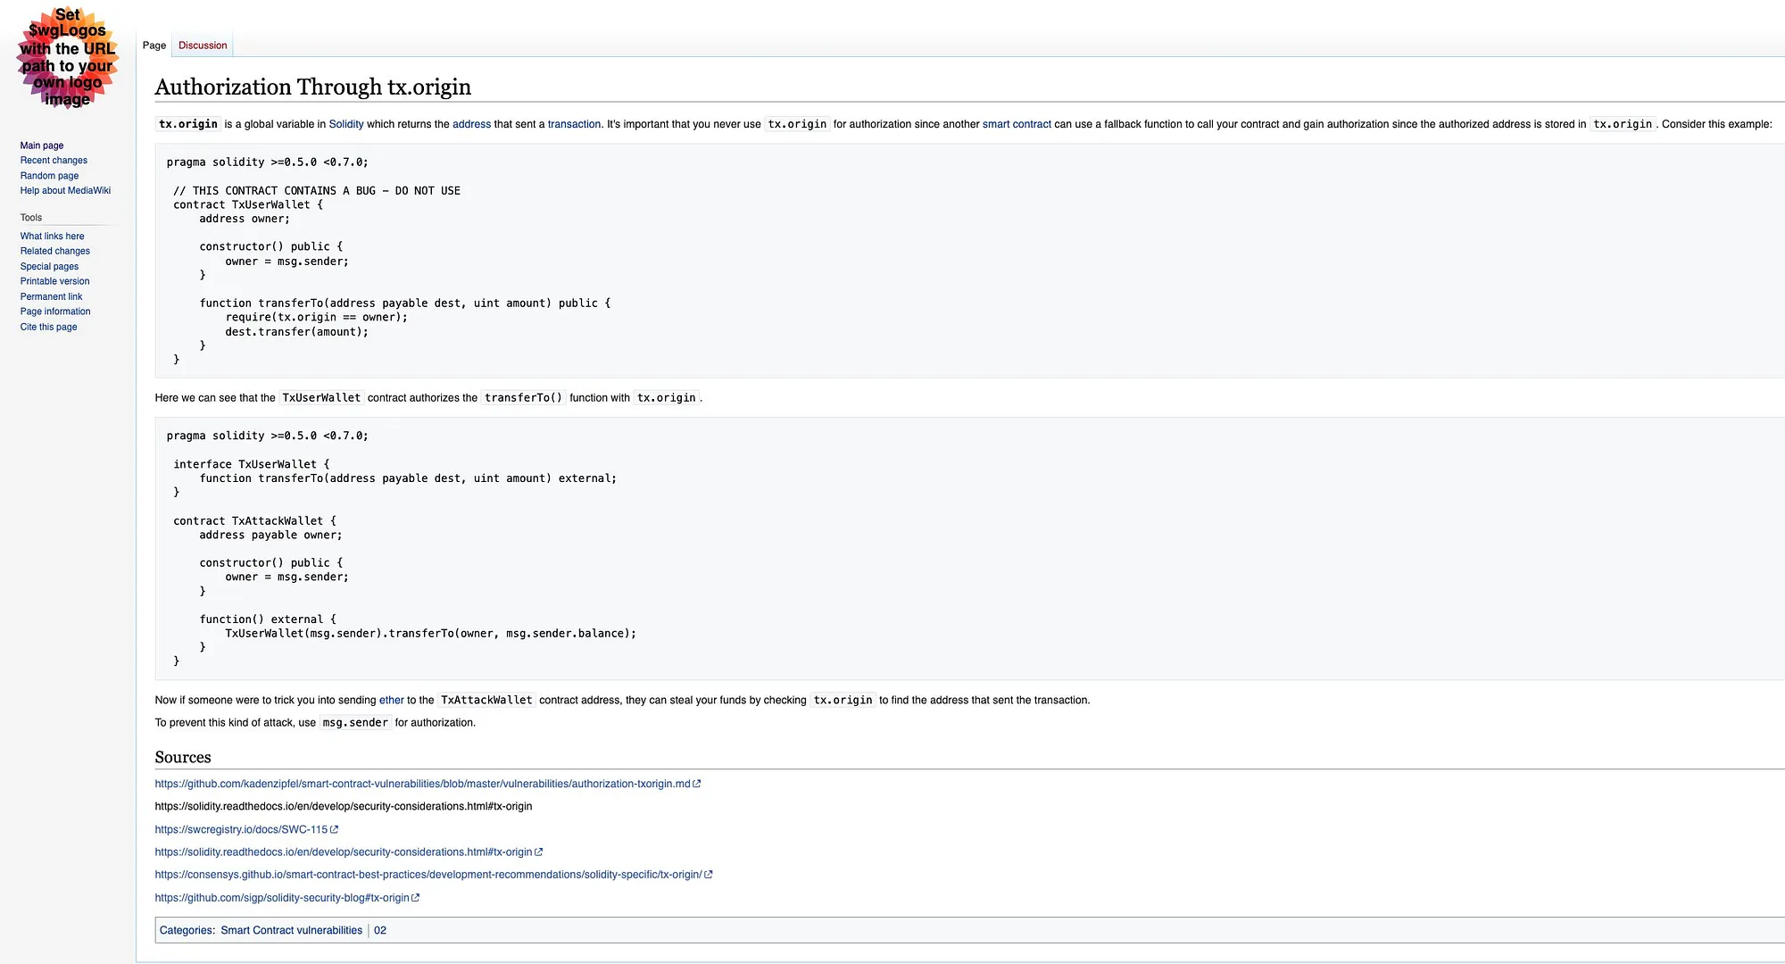Click the inline transferTo() code snippet
Viewport: 1785px width, 964px height.
click(523, 398)
